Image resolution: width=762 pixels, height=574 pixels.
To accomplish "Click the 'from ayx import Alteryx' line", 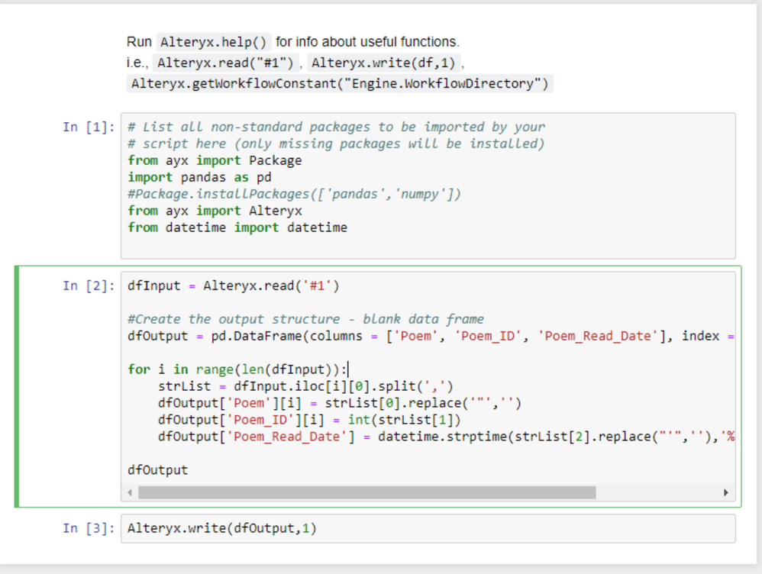I will 215,211.
